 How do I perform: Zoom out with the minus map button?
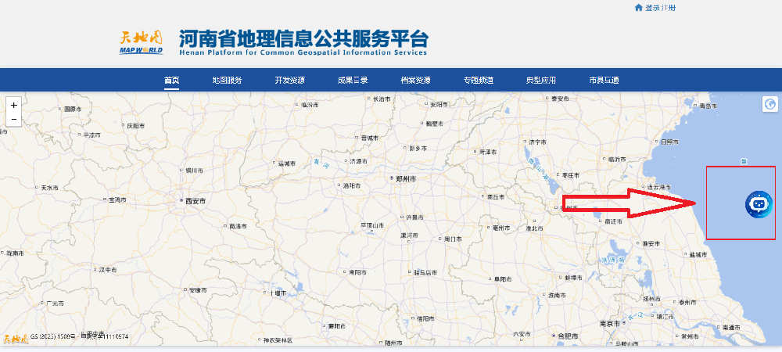13,119
